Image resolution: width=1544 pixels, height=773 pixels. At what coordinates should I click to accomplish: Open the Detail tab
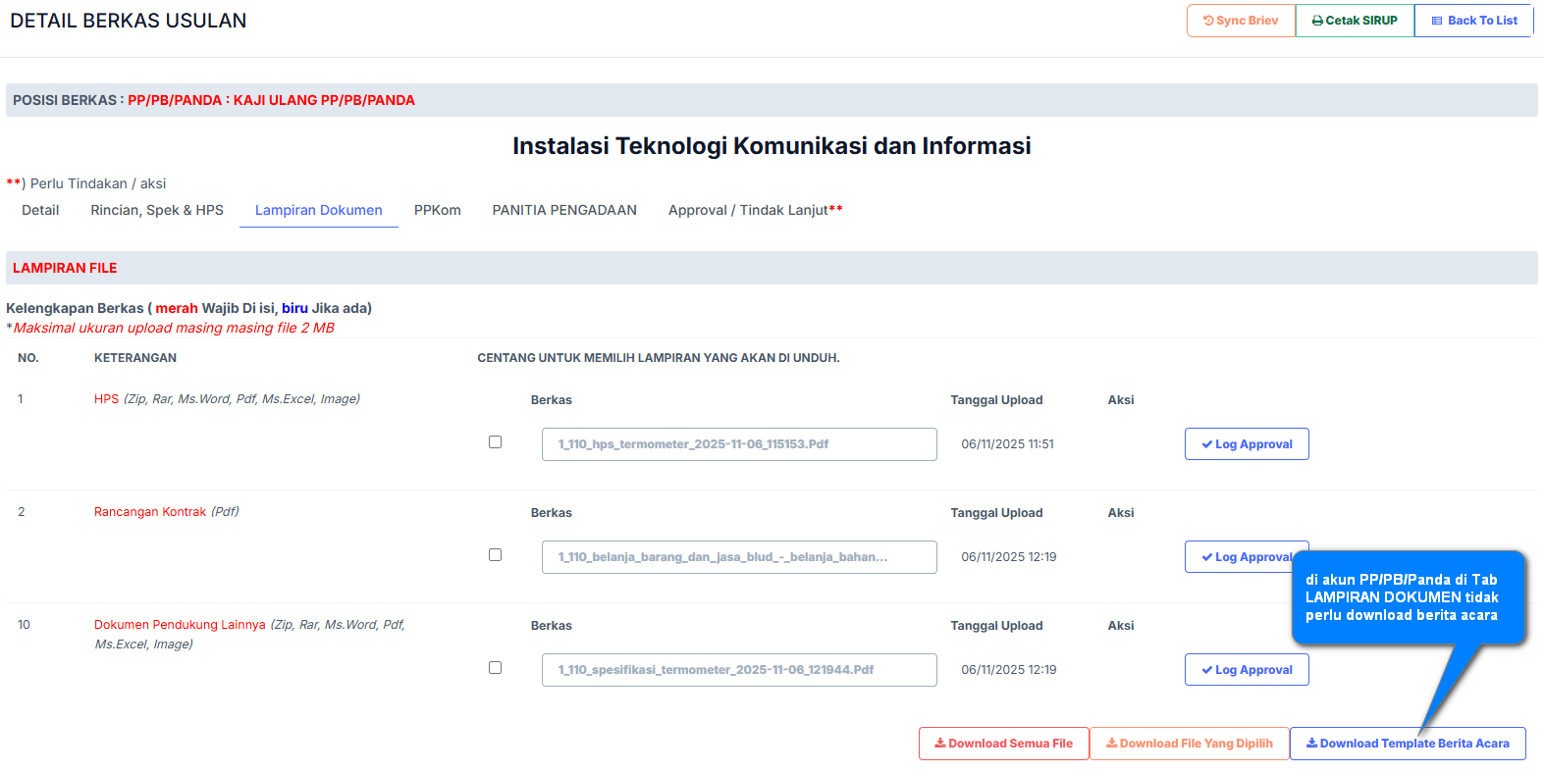[x=40, y=210]
